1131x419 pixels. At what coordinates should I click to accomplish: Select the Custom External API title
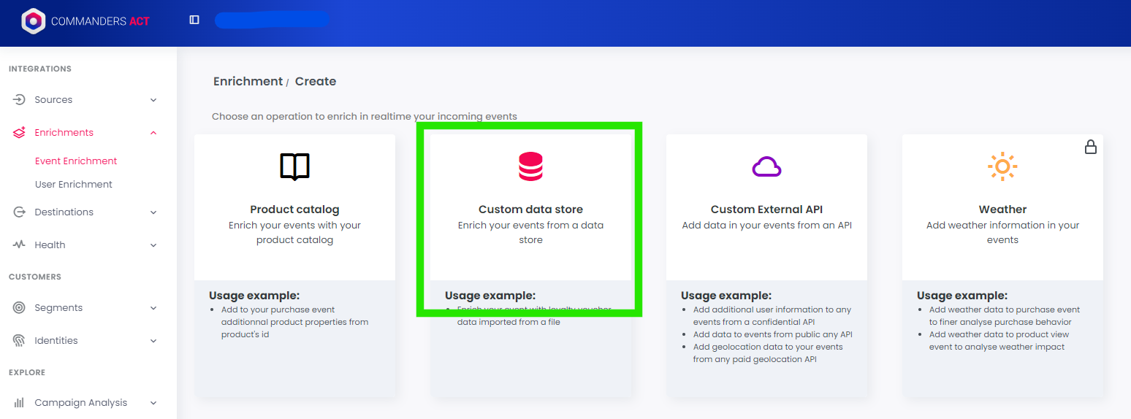coord(766,209)
